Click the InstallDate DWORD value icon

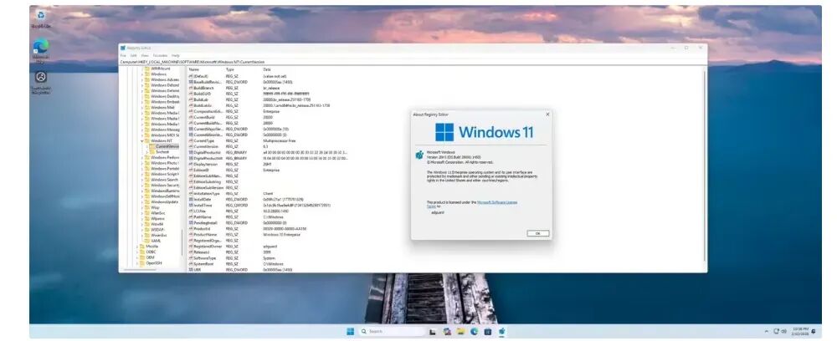tap(191, 199)
